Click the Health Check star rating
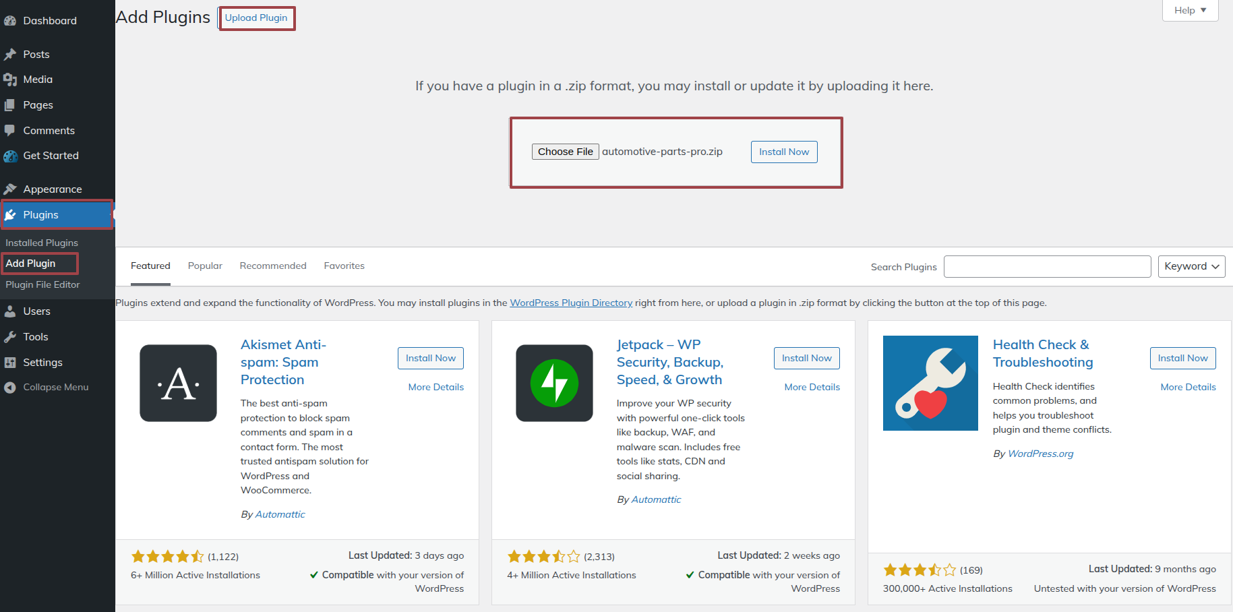The image size is (1233, 612). [920, 570]
